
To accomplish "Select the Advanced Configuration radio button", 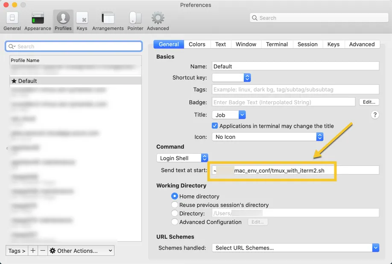I will pyautogui.click(x=175, y=222).
